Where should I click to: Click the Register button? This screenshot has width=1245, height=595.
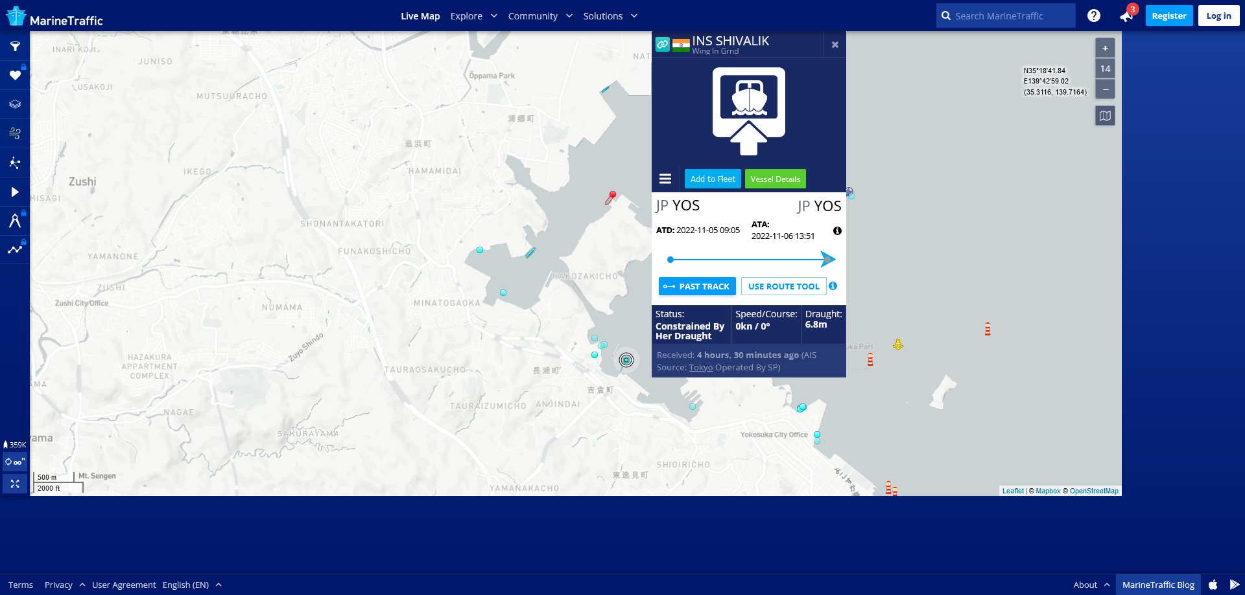point(1169,16)
